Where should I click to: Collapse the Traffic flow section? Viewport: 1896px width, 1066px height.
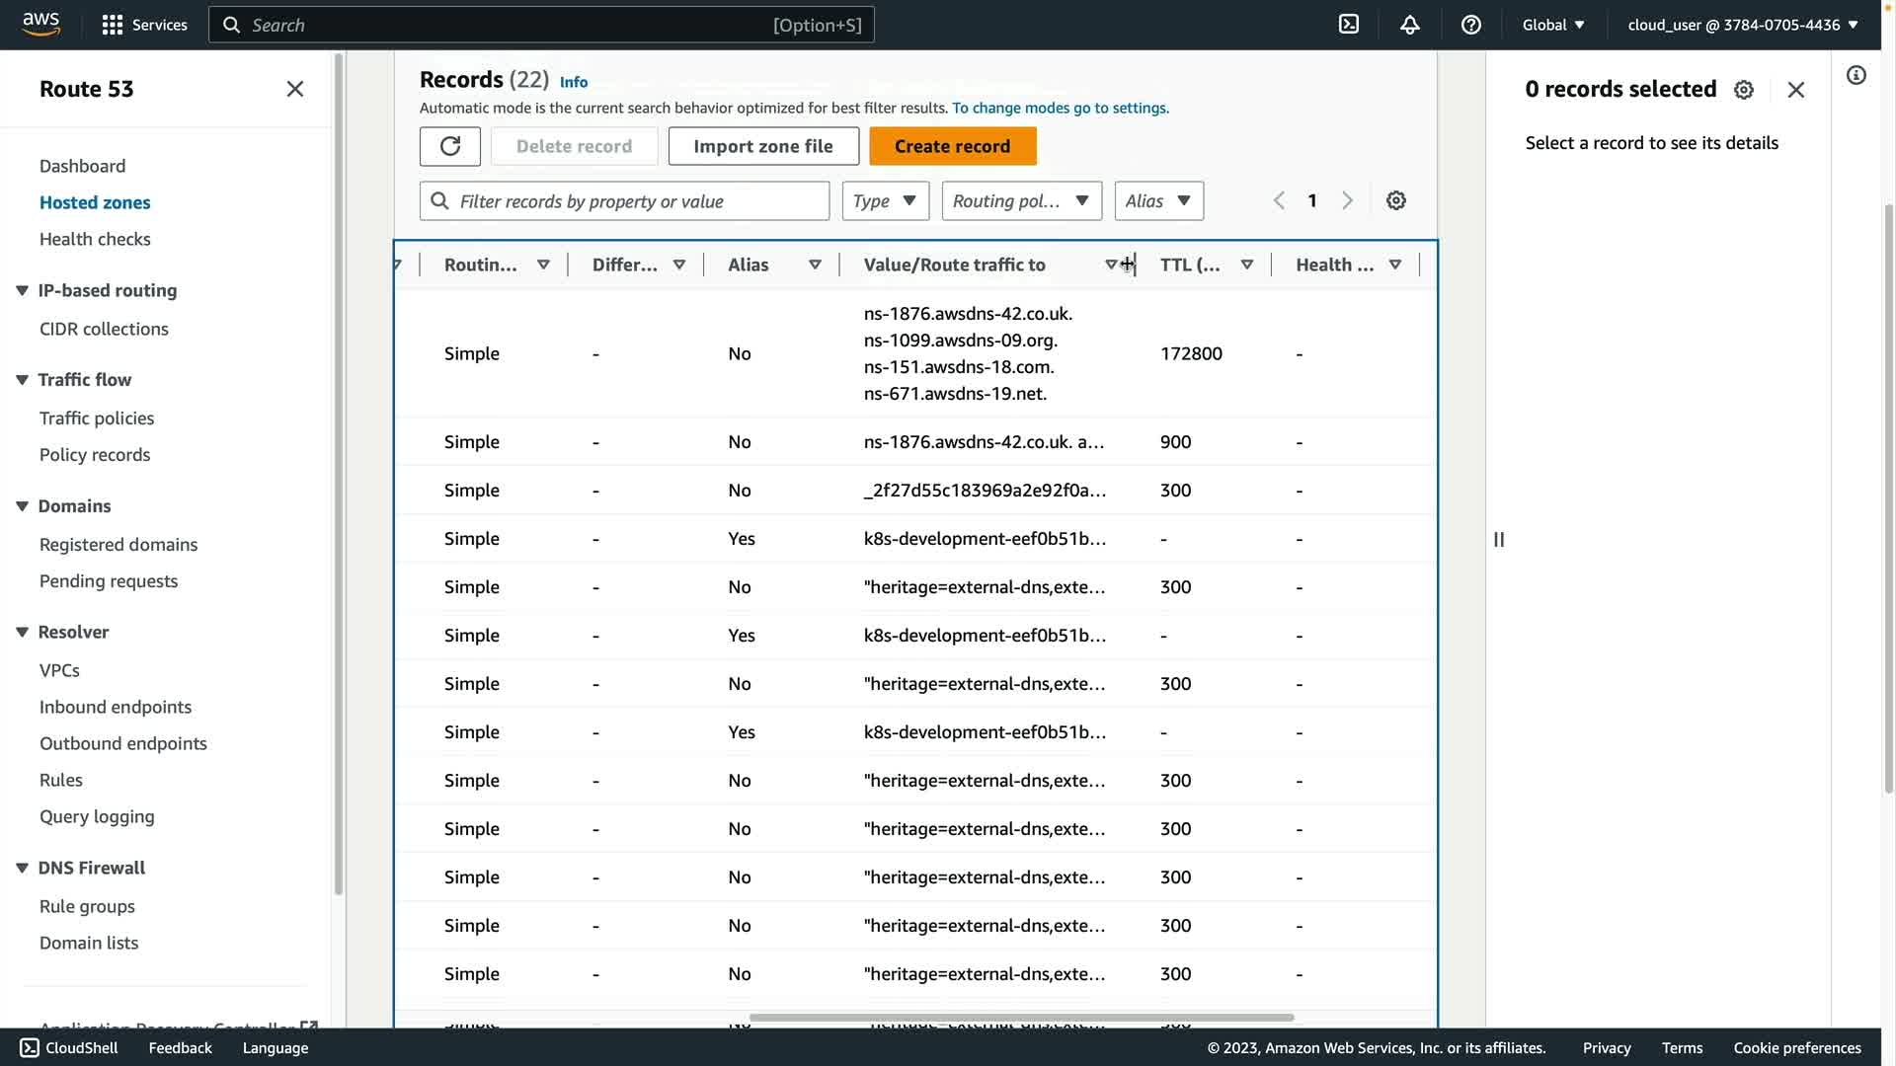pos(22,380)
